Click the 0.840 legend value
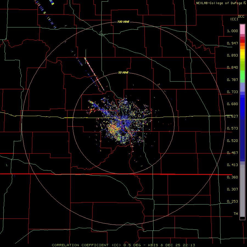Screen dimensions: 247x247 (232, 68)
